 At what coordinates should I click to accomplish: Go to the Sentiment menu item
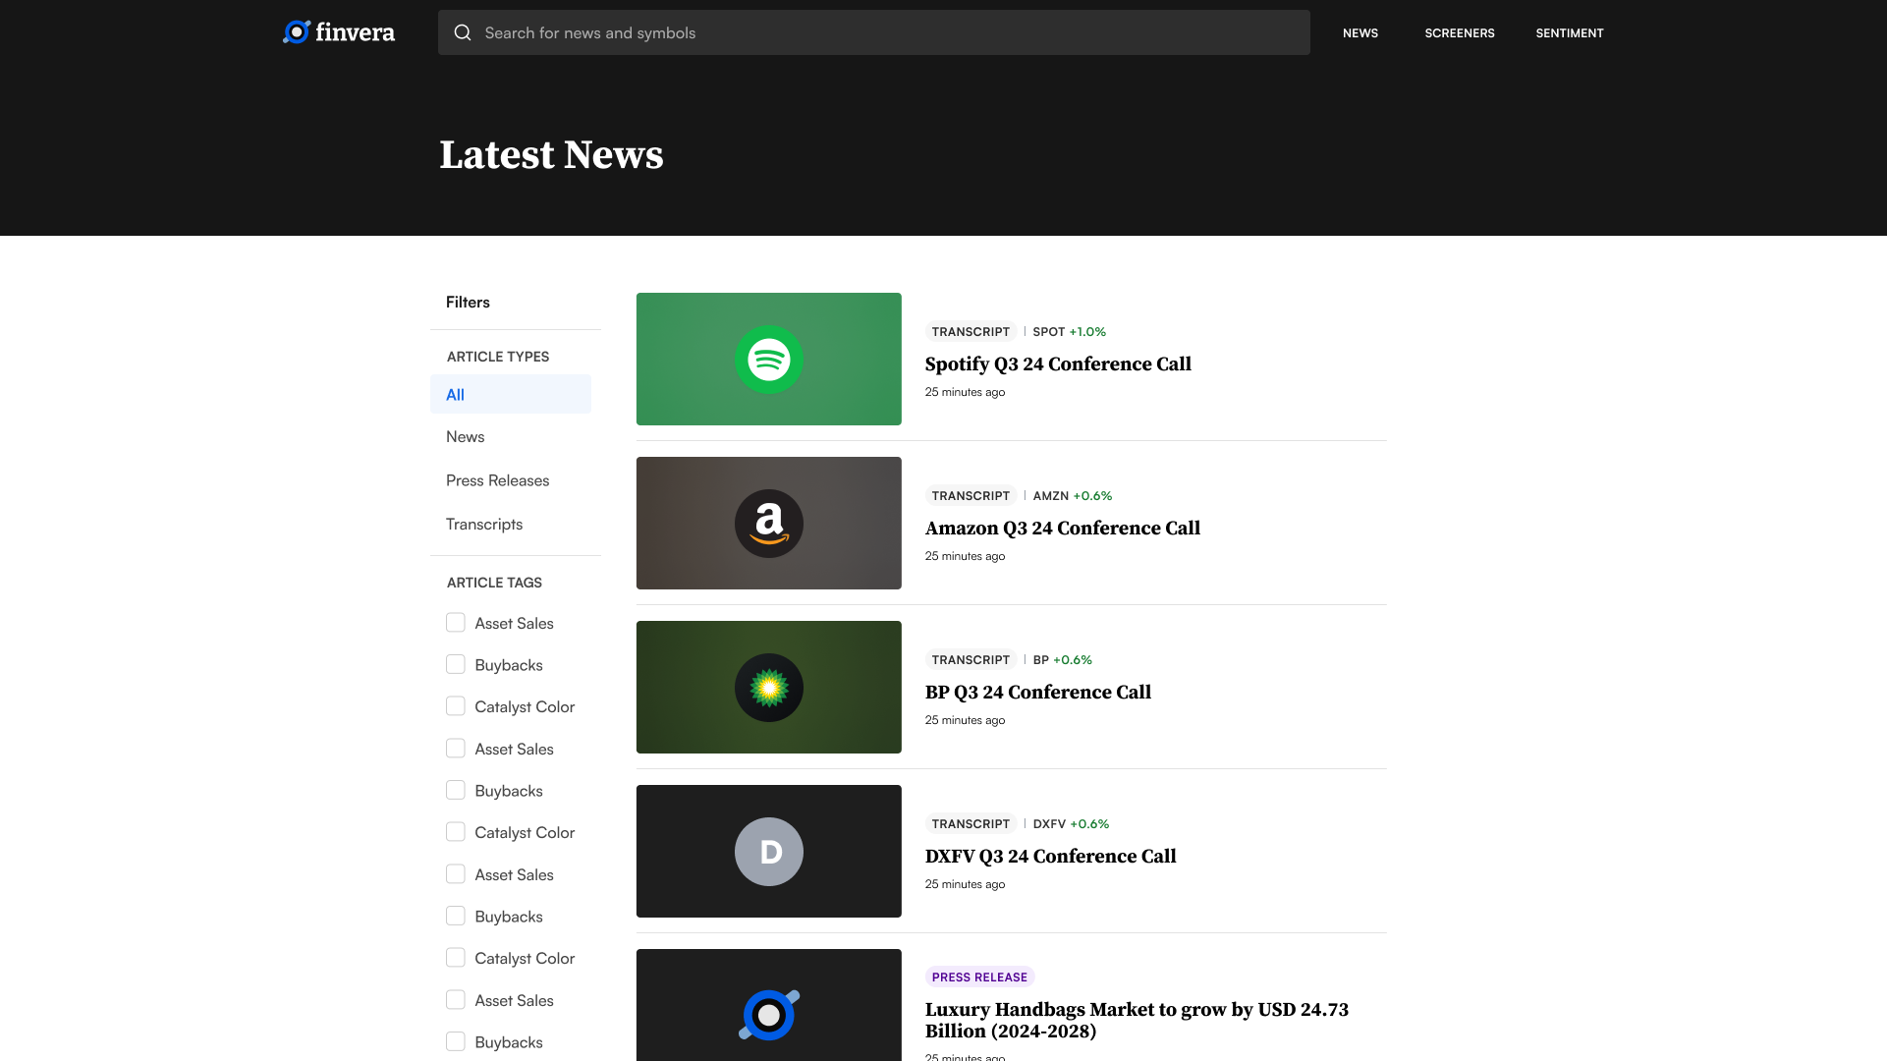(1569, 33)
